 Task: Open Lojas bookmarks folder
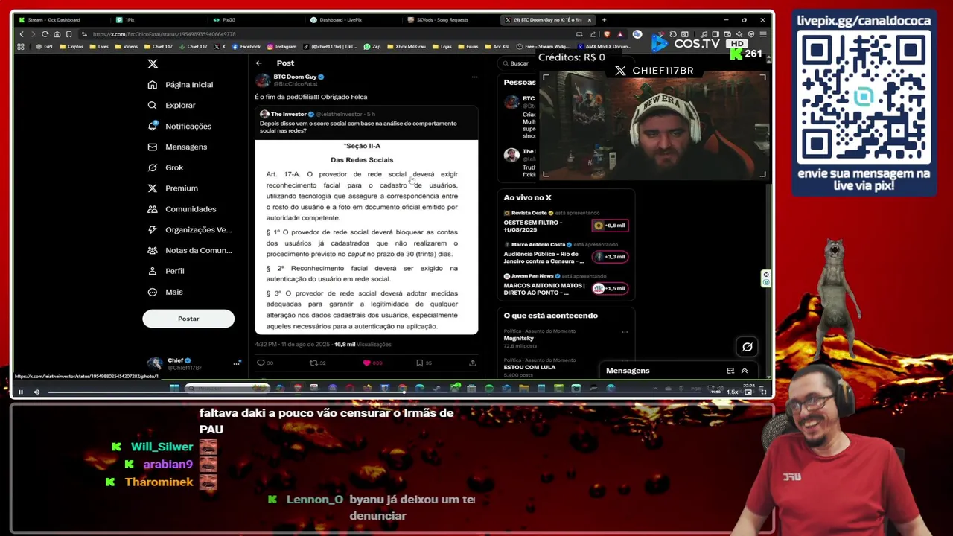(442, 47)
